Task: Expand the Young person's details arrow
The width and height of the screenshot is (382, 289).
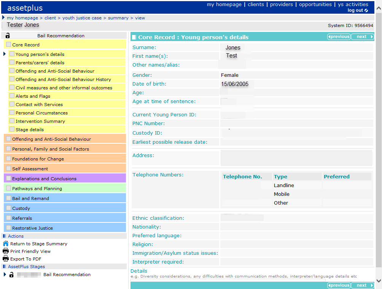Action: pos(5,54)
